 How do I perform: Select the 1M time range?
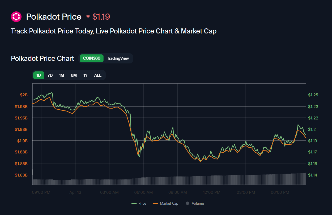point(62,75)
